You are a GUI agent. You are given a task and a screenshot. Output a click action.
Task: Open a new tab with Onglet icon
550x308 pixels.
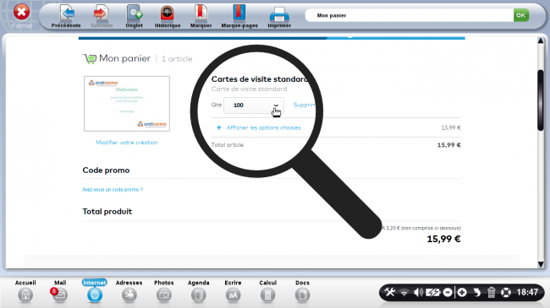134,14
